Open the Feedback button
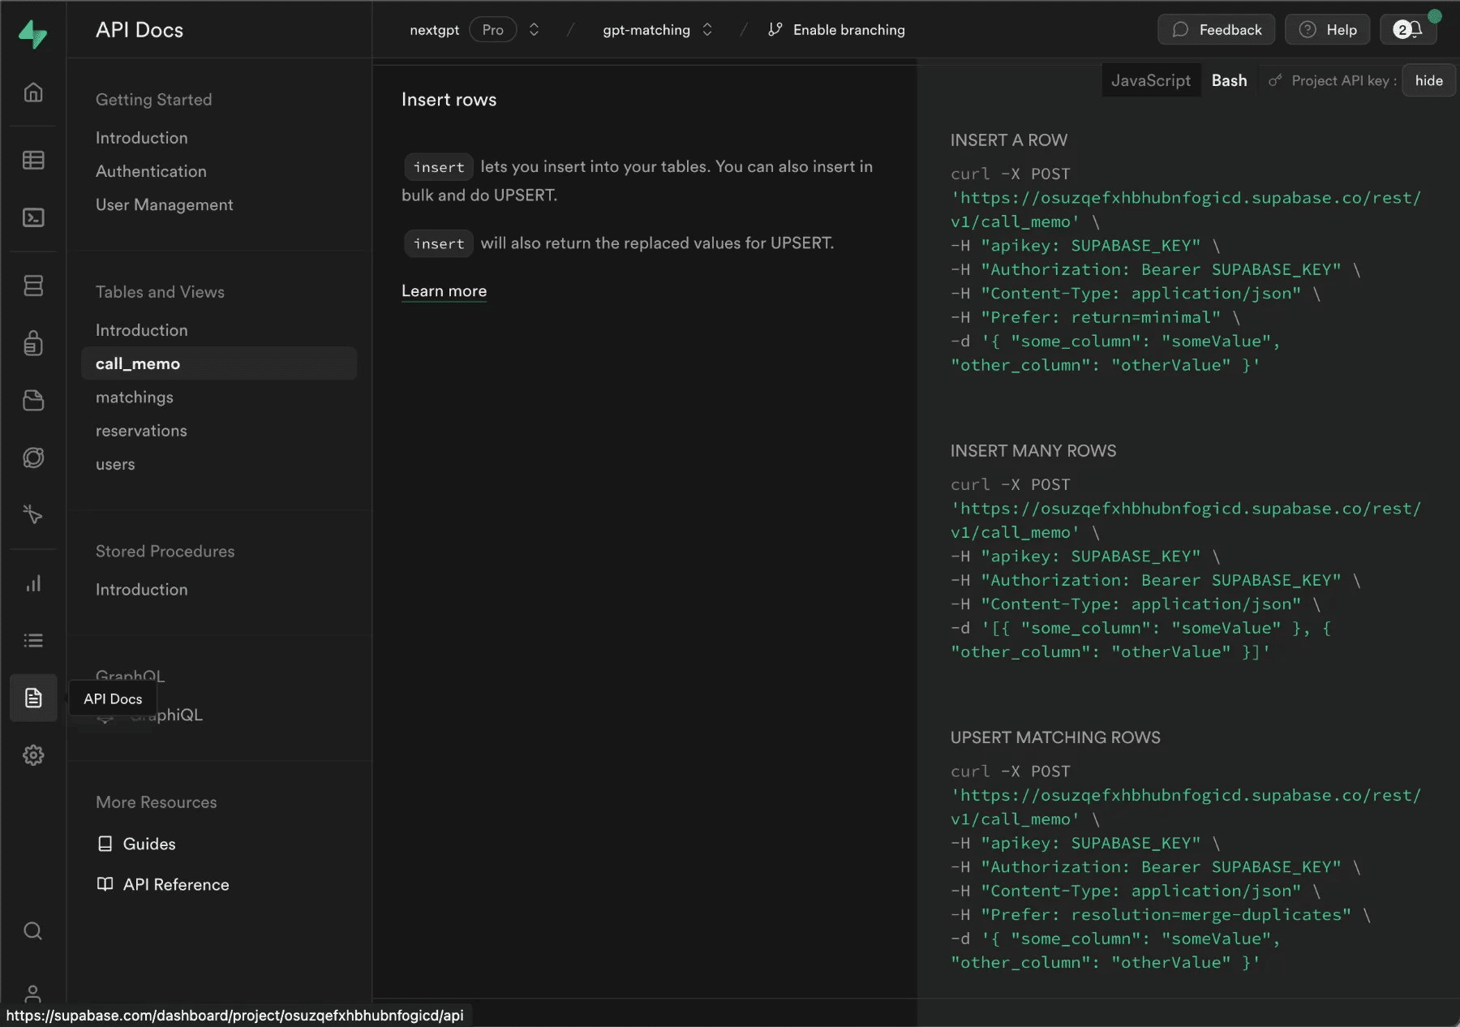 [1216, 30]
